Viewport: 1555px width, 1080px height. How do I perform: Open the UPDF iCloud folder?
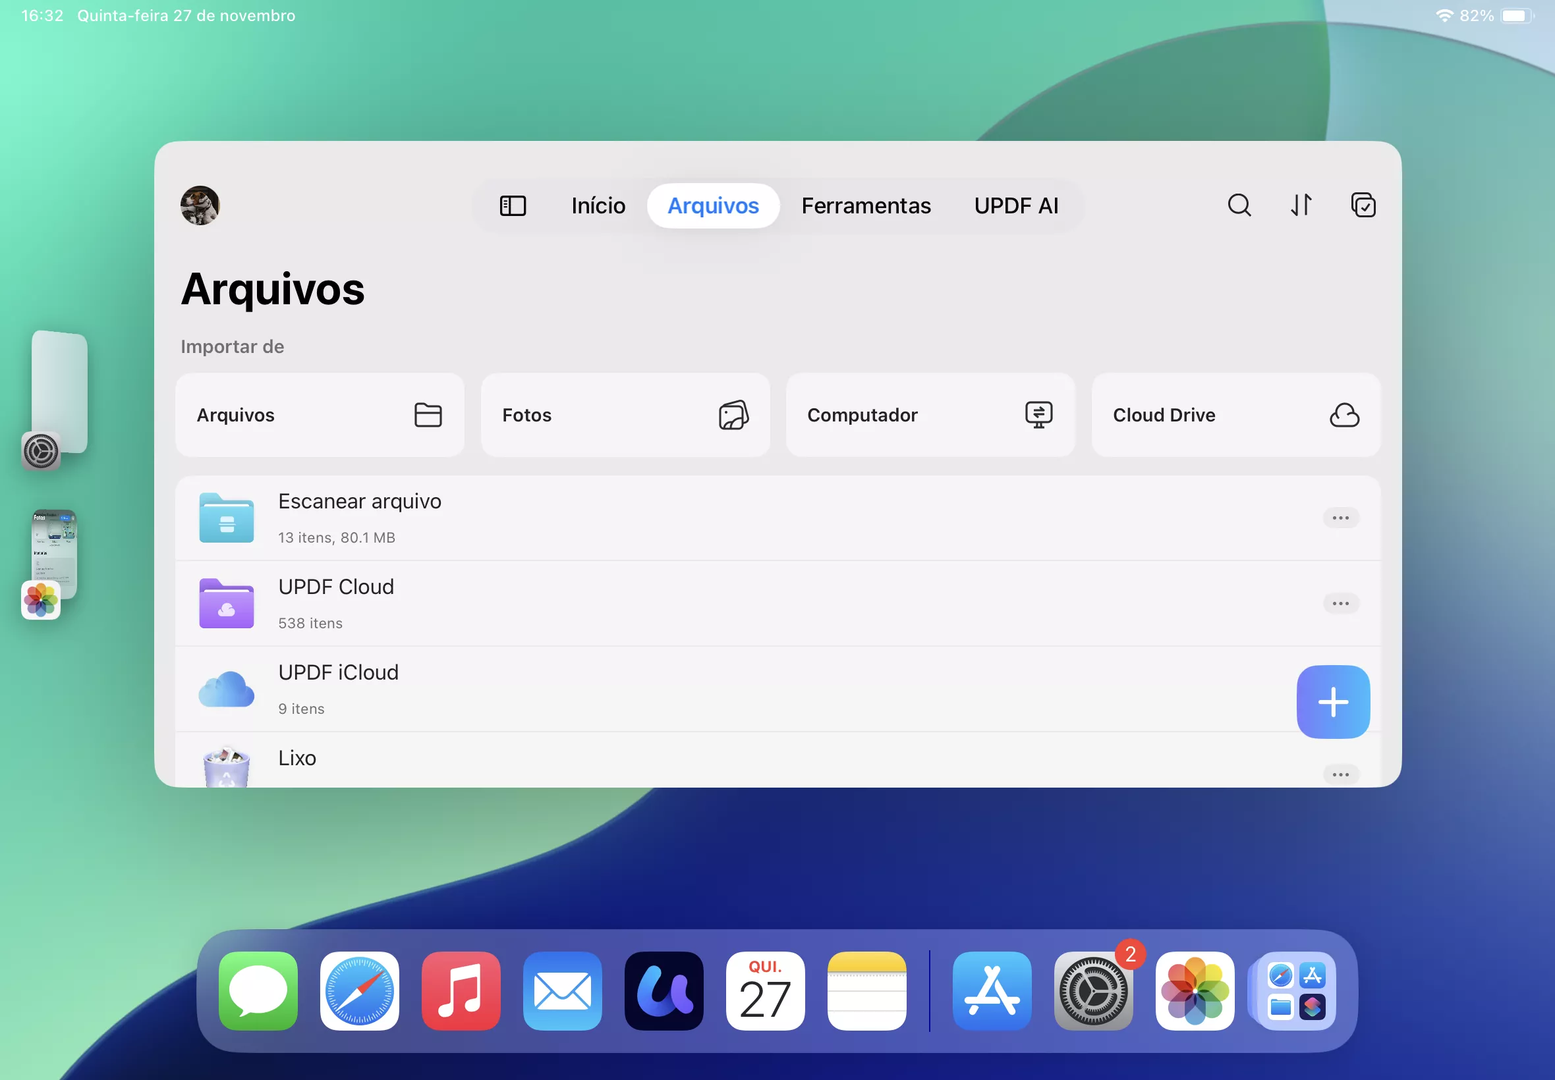coord(339,689)
